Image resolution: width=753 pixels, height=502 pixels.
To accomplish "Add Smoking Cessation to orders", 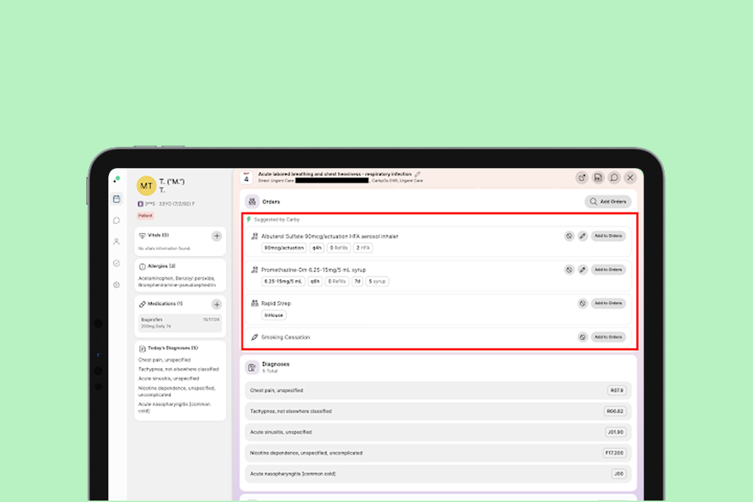I will click(x=608, y=337).
